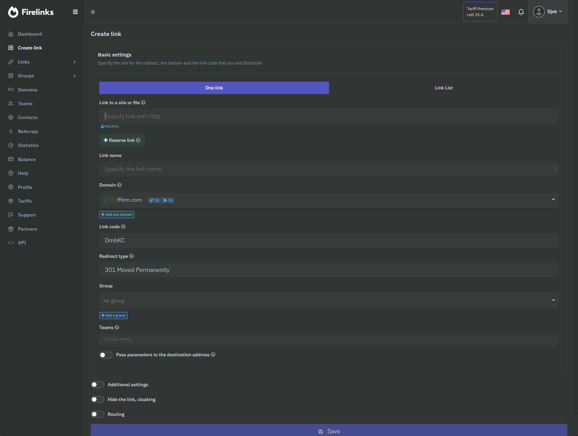Click the Firelinks flame logo
Image resolution: width=578 pixels, height=436 pixels.
[13, 12]
